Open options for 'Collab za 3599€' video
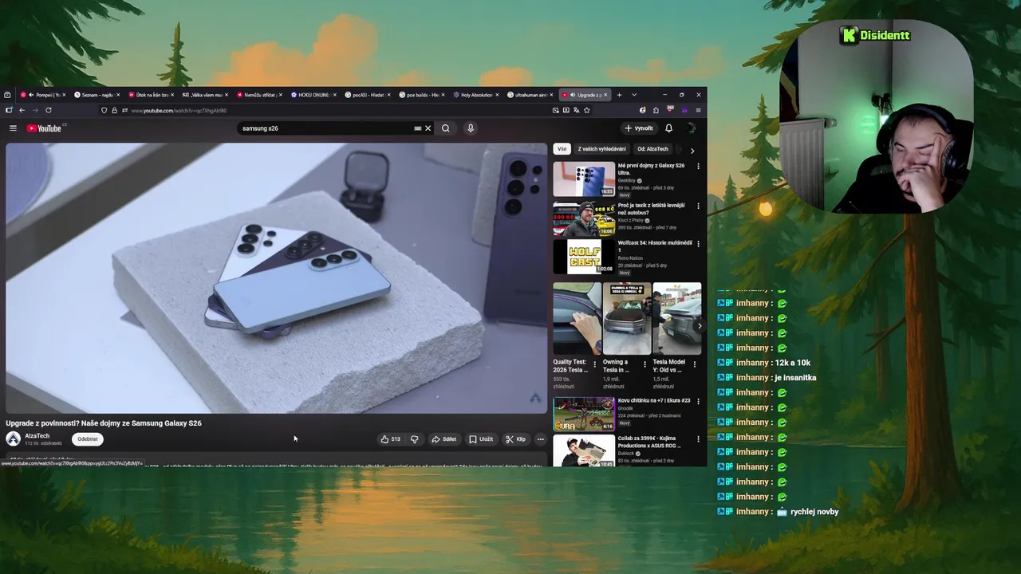 coord(698,439)
